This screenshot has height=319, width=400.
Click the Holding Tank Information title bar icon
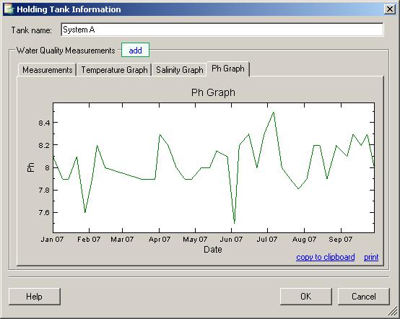coord(9,9)
